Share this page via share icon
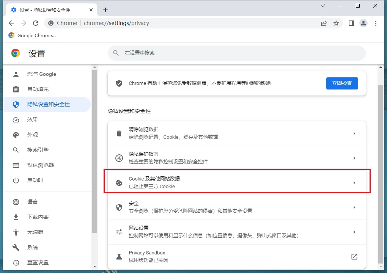Image resolution: width=387 pixels, height=273 pixels. (324, 23)
